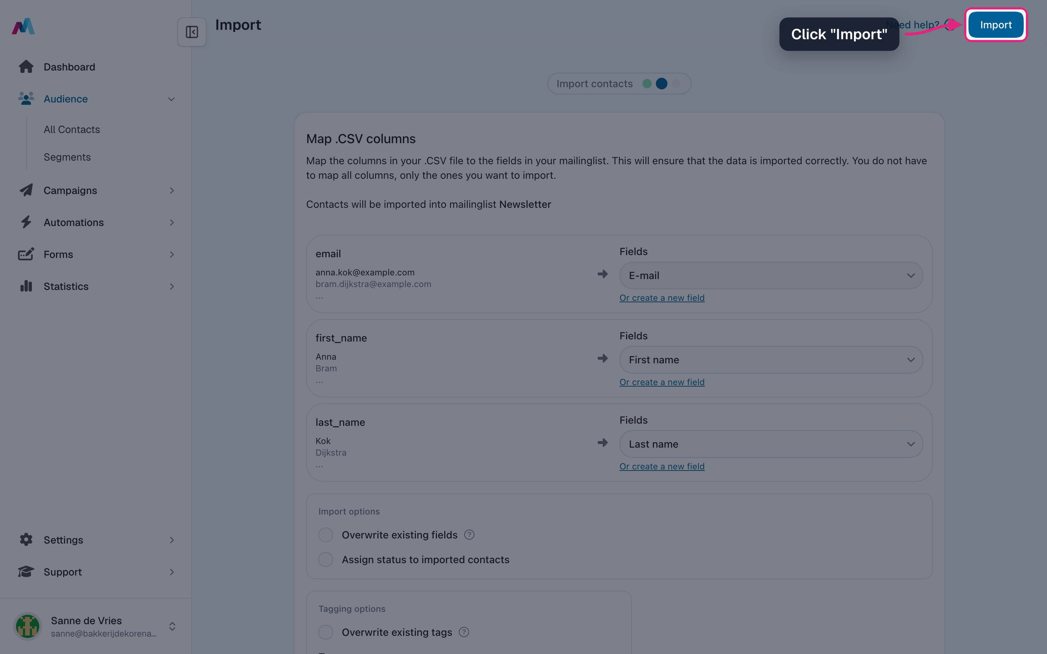Image resolution: width=1047 pixels, height=654 pixels.
Task: Click the Need help? link
Action: (919, 25)
